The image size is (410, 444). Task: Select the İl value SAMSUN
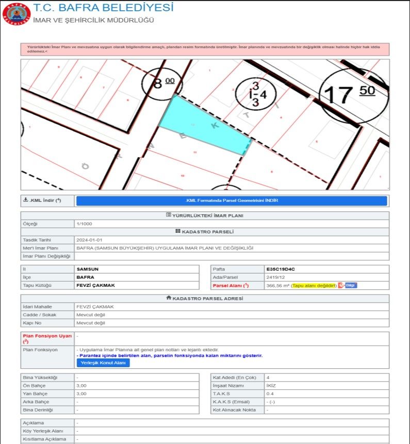click(x=88, y=269)
